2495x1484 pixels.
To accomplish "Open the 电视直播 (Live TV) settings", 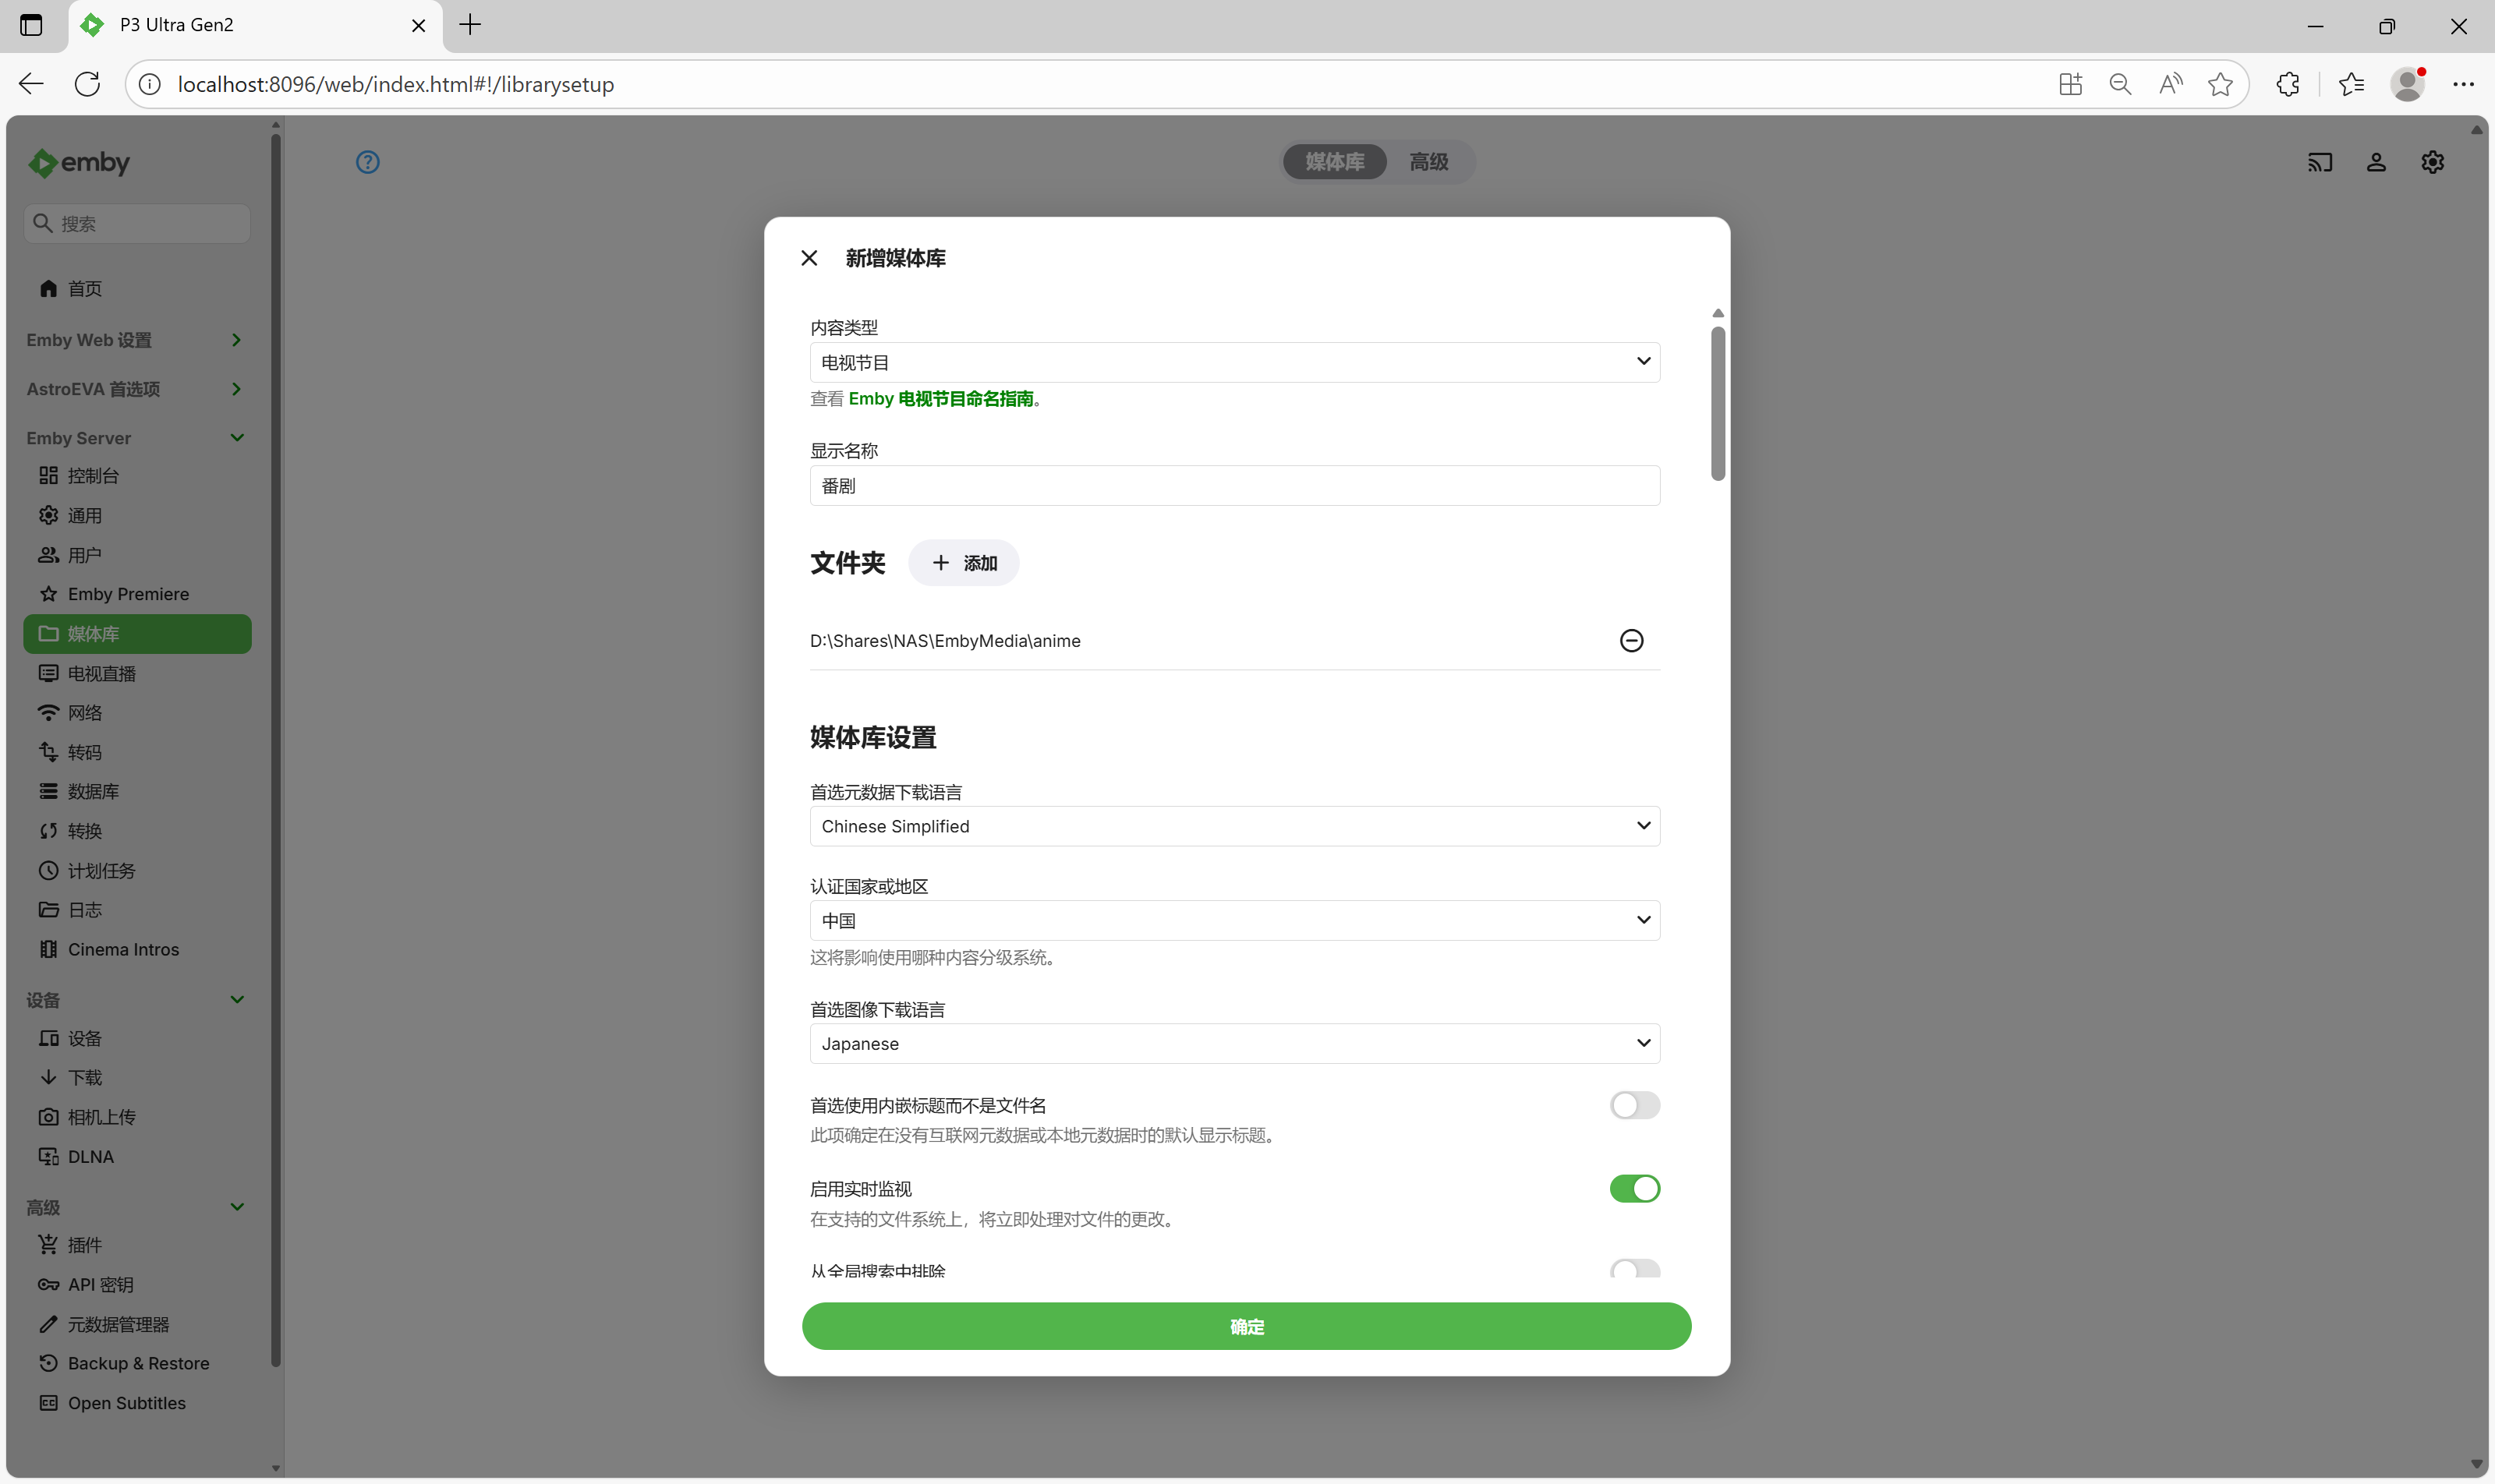I will [x=102, y=673].
